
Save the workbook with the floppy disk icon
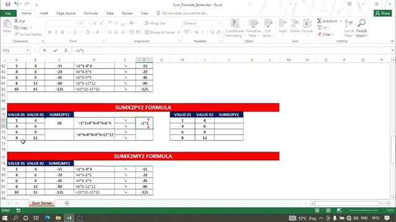8,4
